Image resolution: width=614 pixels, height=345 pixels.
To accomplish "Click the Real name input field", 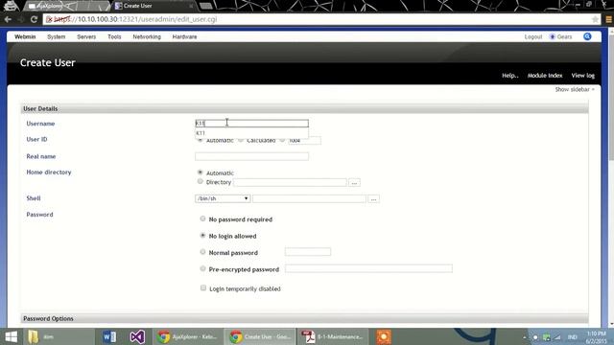I will click(x=251, y=156).
